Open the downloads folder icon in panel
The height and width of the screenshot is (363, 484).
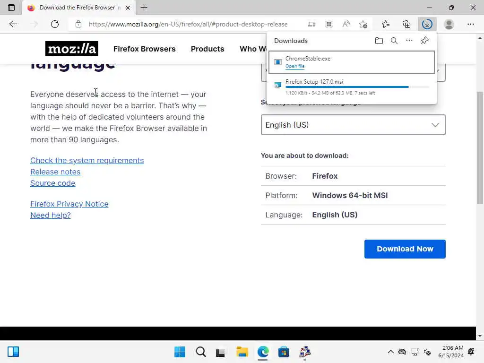pyautogui.click(x=379, y=41)
